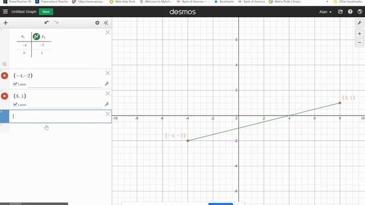Open graph settings wrench
365x205 pixels.
click(359, 23)
